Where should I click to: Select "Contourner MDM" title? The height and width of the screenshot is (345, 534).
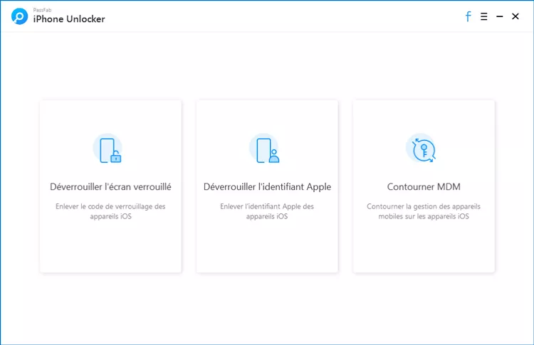[x=424, y=187]
